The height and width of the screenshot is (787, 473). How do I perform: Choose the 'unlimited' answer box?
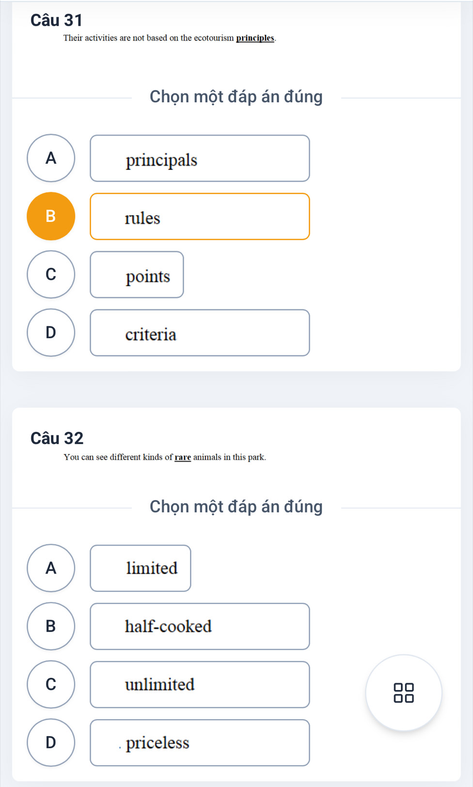[x=200, y=684]
